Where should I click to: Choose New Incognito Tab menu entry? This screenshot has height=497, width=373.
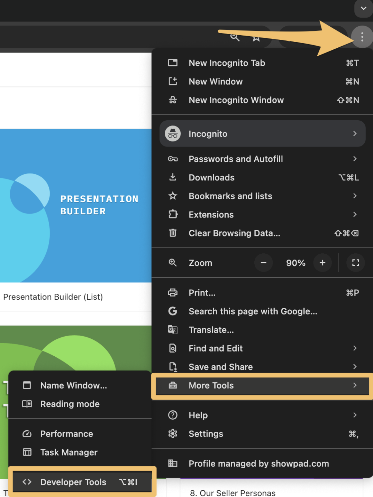[x=262, y=63]
